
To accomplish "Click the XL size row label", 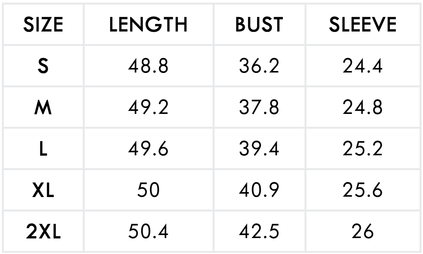I will [x=43, y=190].
